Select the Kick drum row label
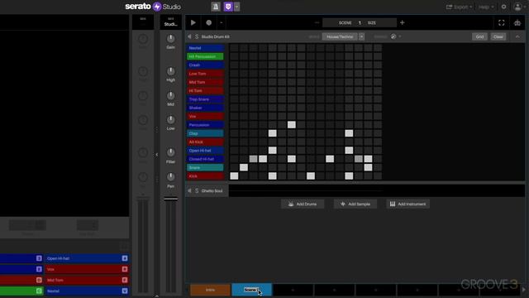The image size is (529, 298). [205, 176]
